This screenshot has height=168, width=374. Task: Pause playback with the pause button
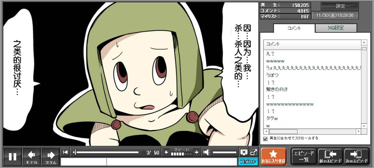click(13, 157)
